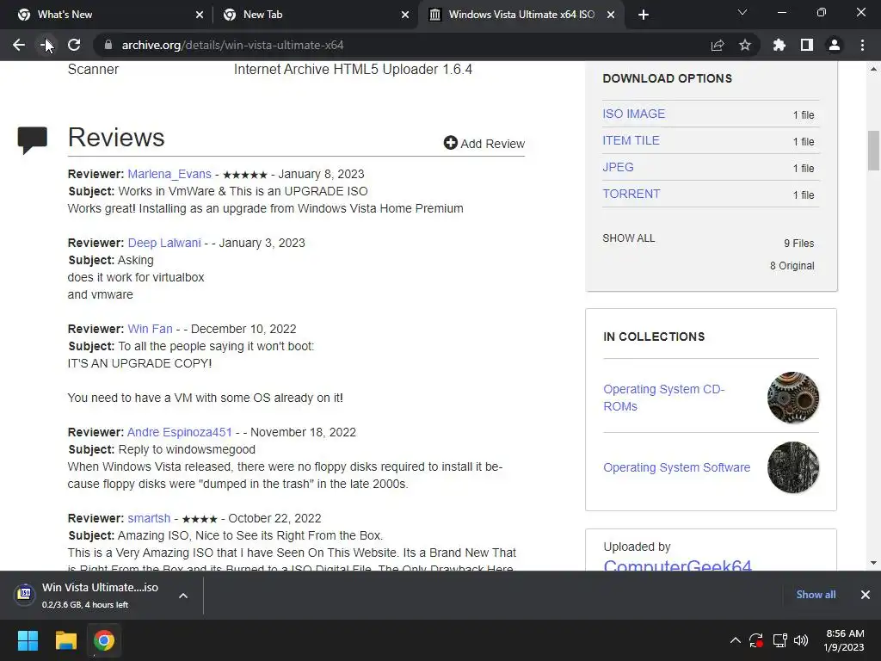Click the Reviews heading
Screen dimensions: 881x661
(x=116, y=137)
